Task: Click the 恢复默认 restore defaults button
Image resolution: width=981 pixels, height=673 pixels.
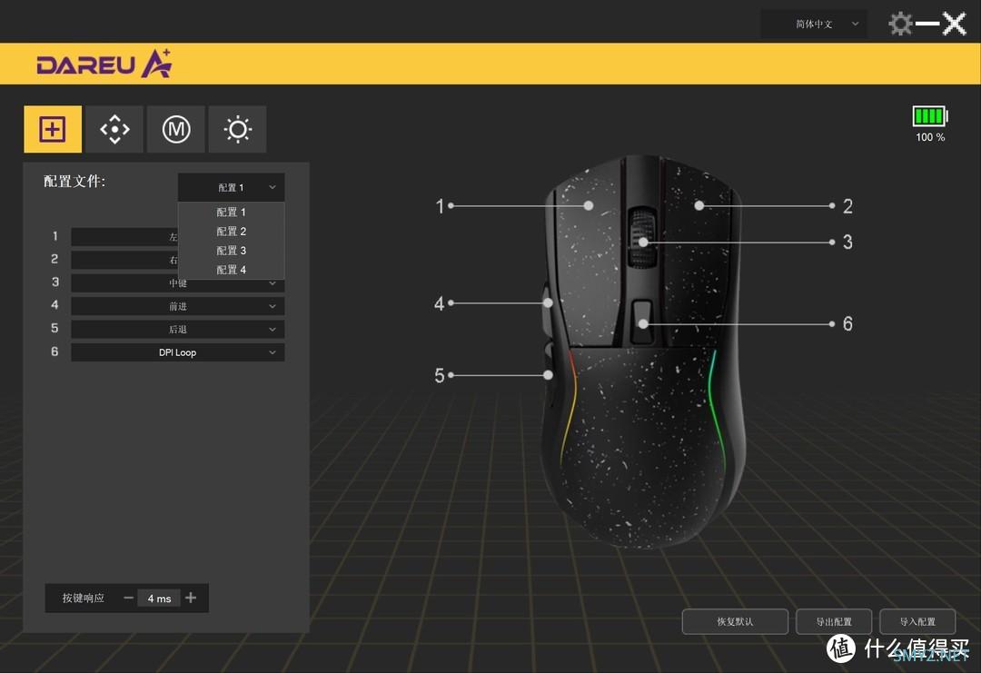Action: pos(735,622)
